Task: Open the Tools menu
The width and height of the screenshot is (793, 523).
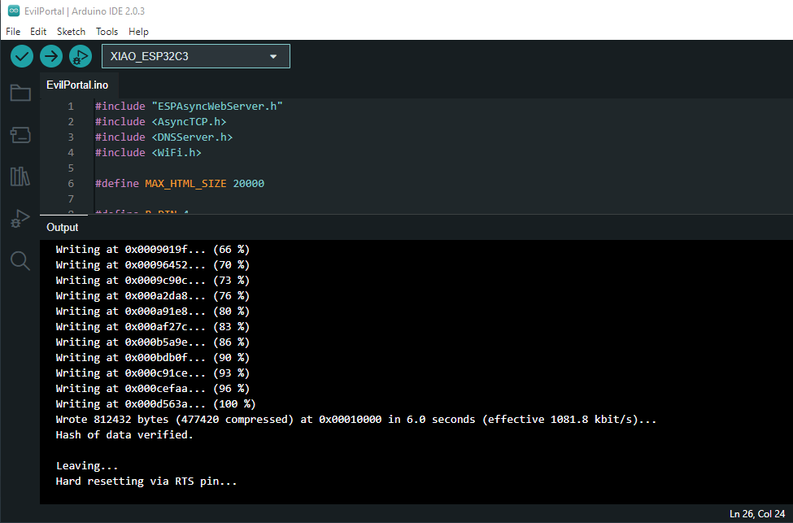Action: (x=107, y=32)
